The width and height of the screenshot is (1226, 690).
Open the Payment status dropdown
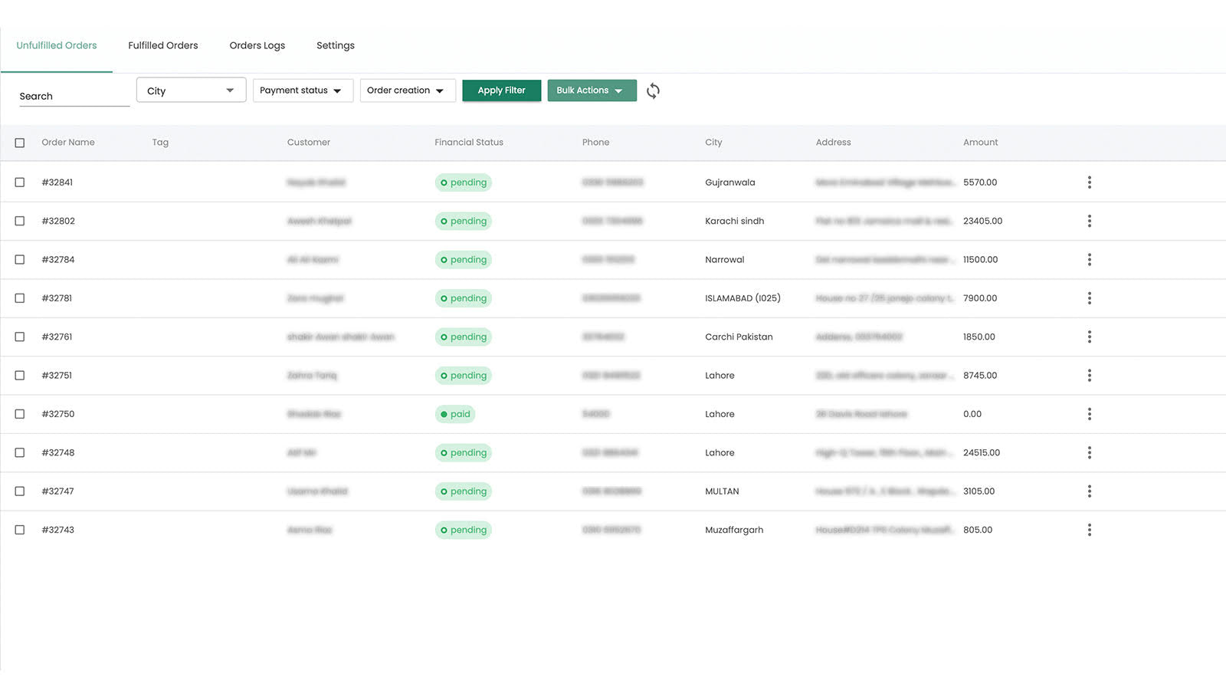click(x=302, y=90)
